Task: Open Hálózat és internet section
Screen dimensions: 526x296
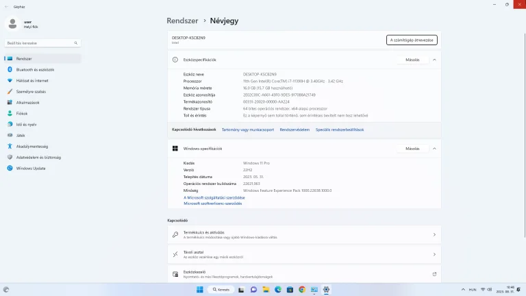Action: (32, 80)
